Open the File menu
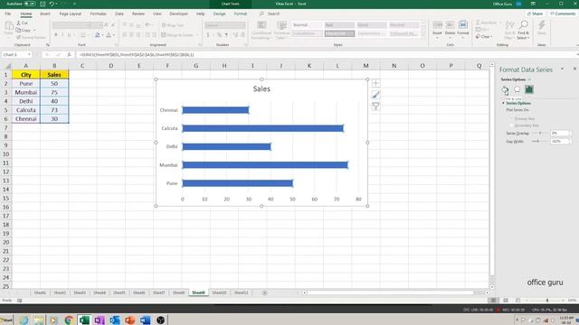579x325 pixels. [x=8, y=14]
